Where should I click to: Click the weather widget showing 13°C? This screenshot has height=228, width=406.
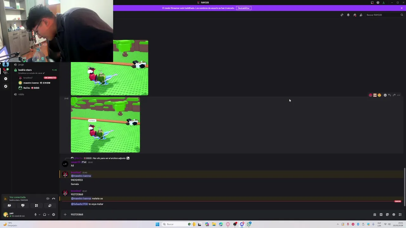tap(10, 224)
